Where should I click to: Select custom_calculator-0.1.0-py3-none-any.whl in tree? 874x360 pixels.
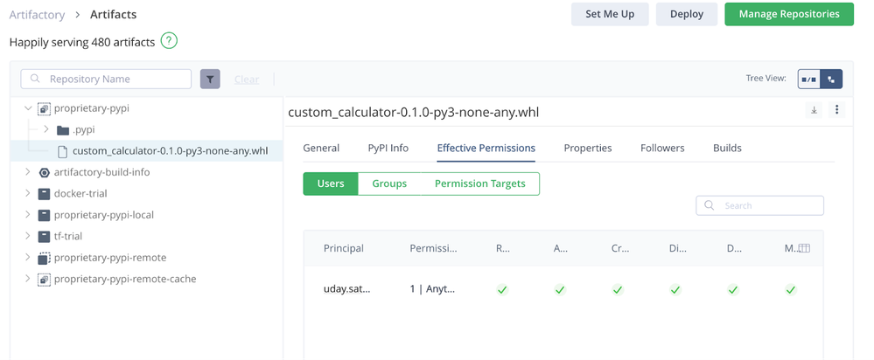coord(170,151)
